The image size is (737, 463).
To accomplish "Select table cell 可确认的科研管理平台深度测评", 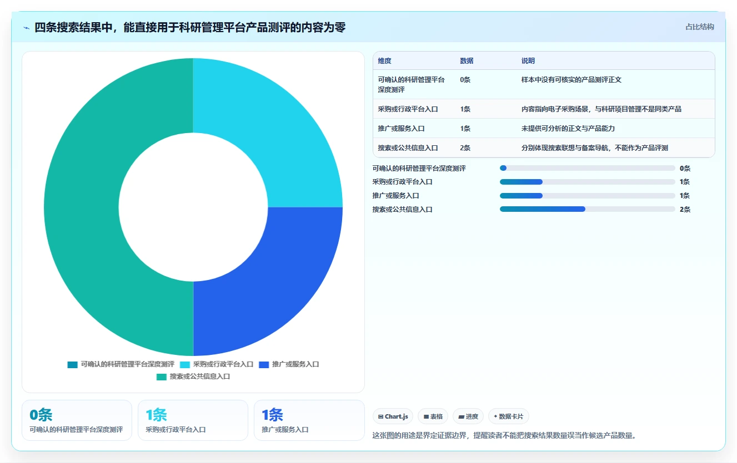I will pos(411,84).
